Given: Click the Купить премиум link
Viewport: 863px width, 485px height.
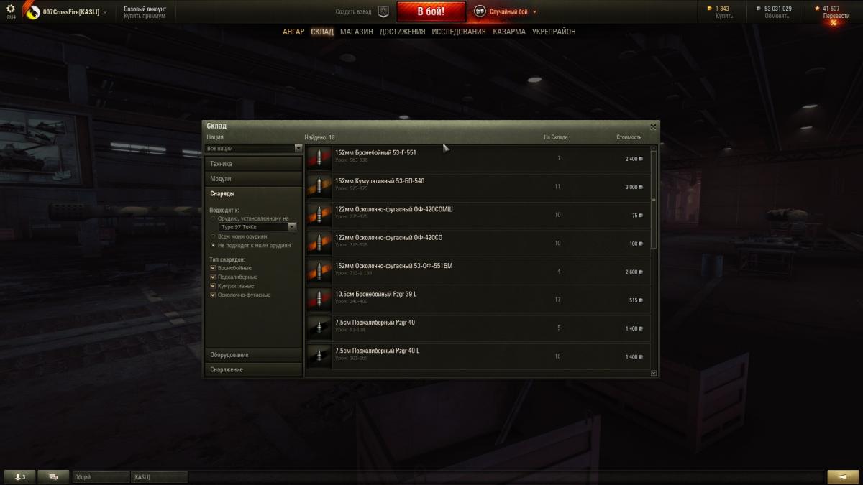Looking at the screenshot, I should point(145,16).
